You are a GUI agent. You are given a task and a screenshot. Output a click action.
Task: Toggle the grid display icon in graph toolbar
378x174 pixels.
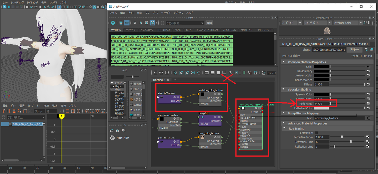244,73
